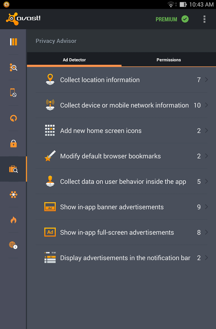Open the Virus Scanner magnifier sidebar icon
The image size is (216, 329).
pyautogui.click(x=13, y=67)
